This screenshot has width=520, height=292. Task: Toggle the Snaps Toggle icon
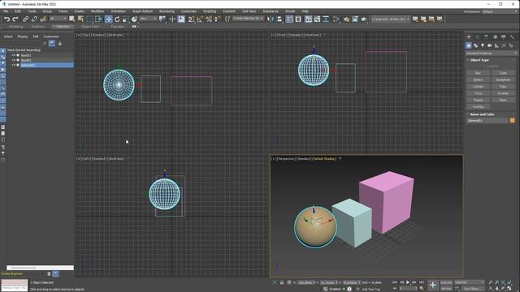[192, 19]
